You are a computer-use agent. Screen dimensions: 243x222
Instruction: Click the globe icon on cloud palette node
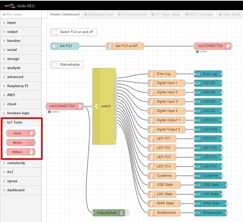(31, 133)
